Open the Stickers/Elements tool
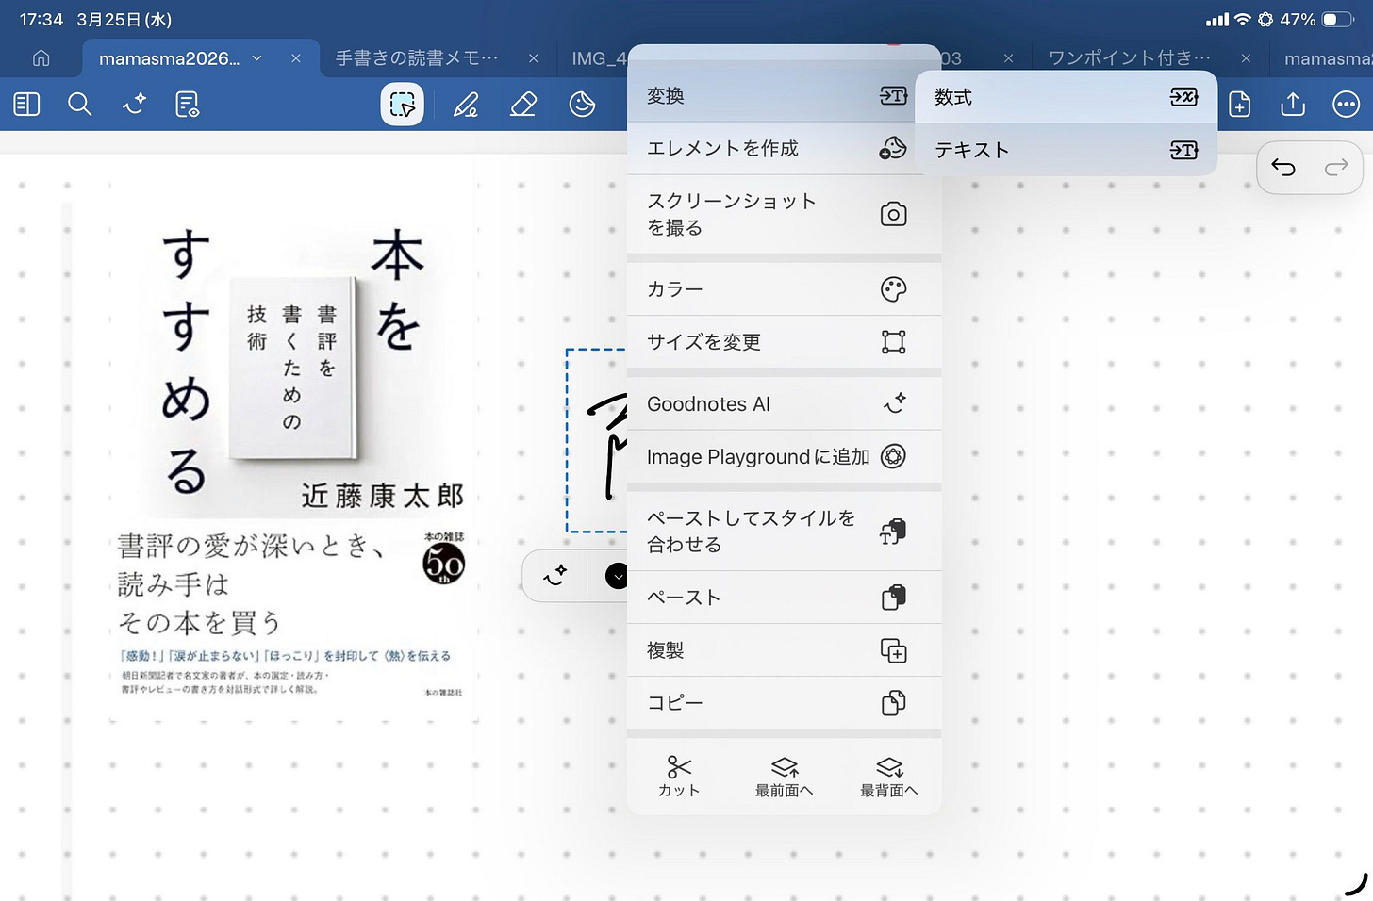Image resolution: width=1373 pixels, height=901 pixels. click(583, 105)
